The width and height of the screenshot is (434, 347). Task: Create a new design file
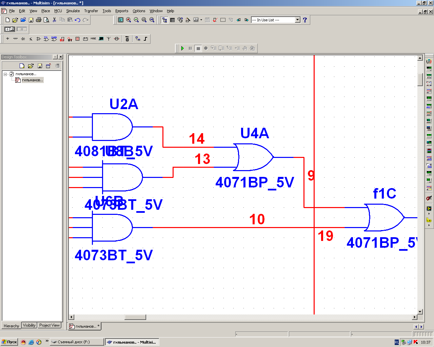tap(7, 20)
